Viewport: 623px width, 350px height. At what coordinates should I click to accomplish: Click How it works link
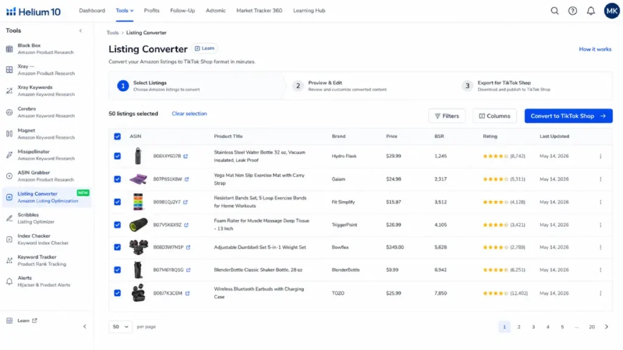pos(595,49)
